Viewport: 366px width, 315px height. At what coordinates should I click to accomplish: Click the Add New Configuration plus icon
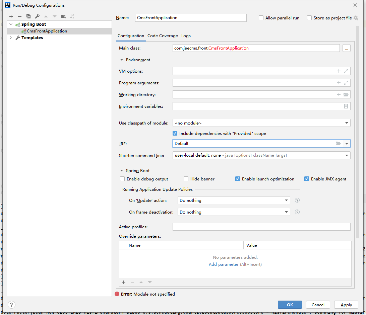pos(11,16)
